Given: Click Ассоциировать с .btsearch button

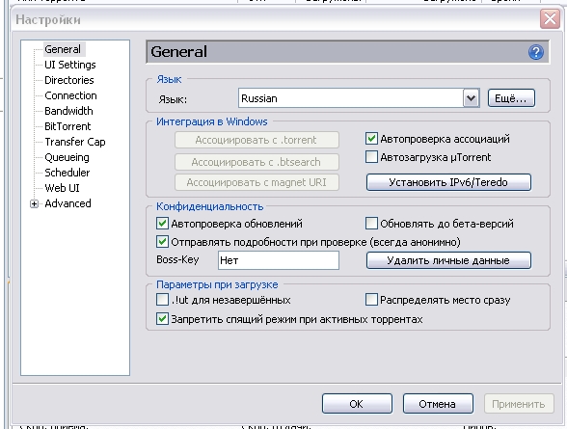Looking at the screenshot, I should 256,162.
